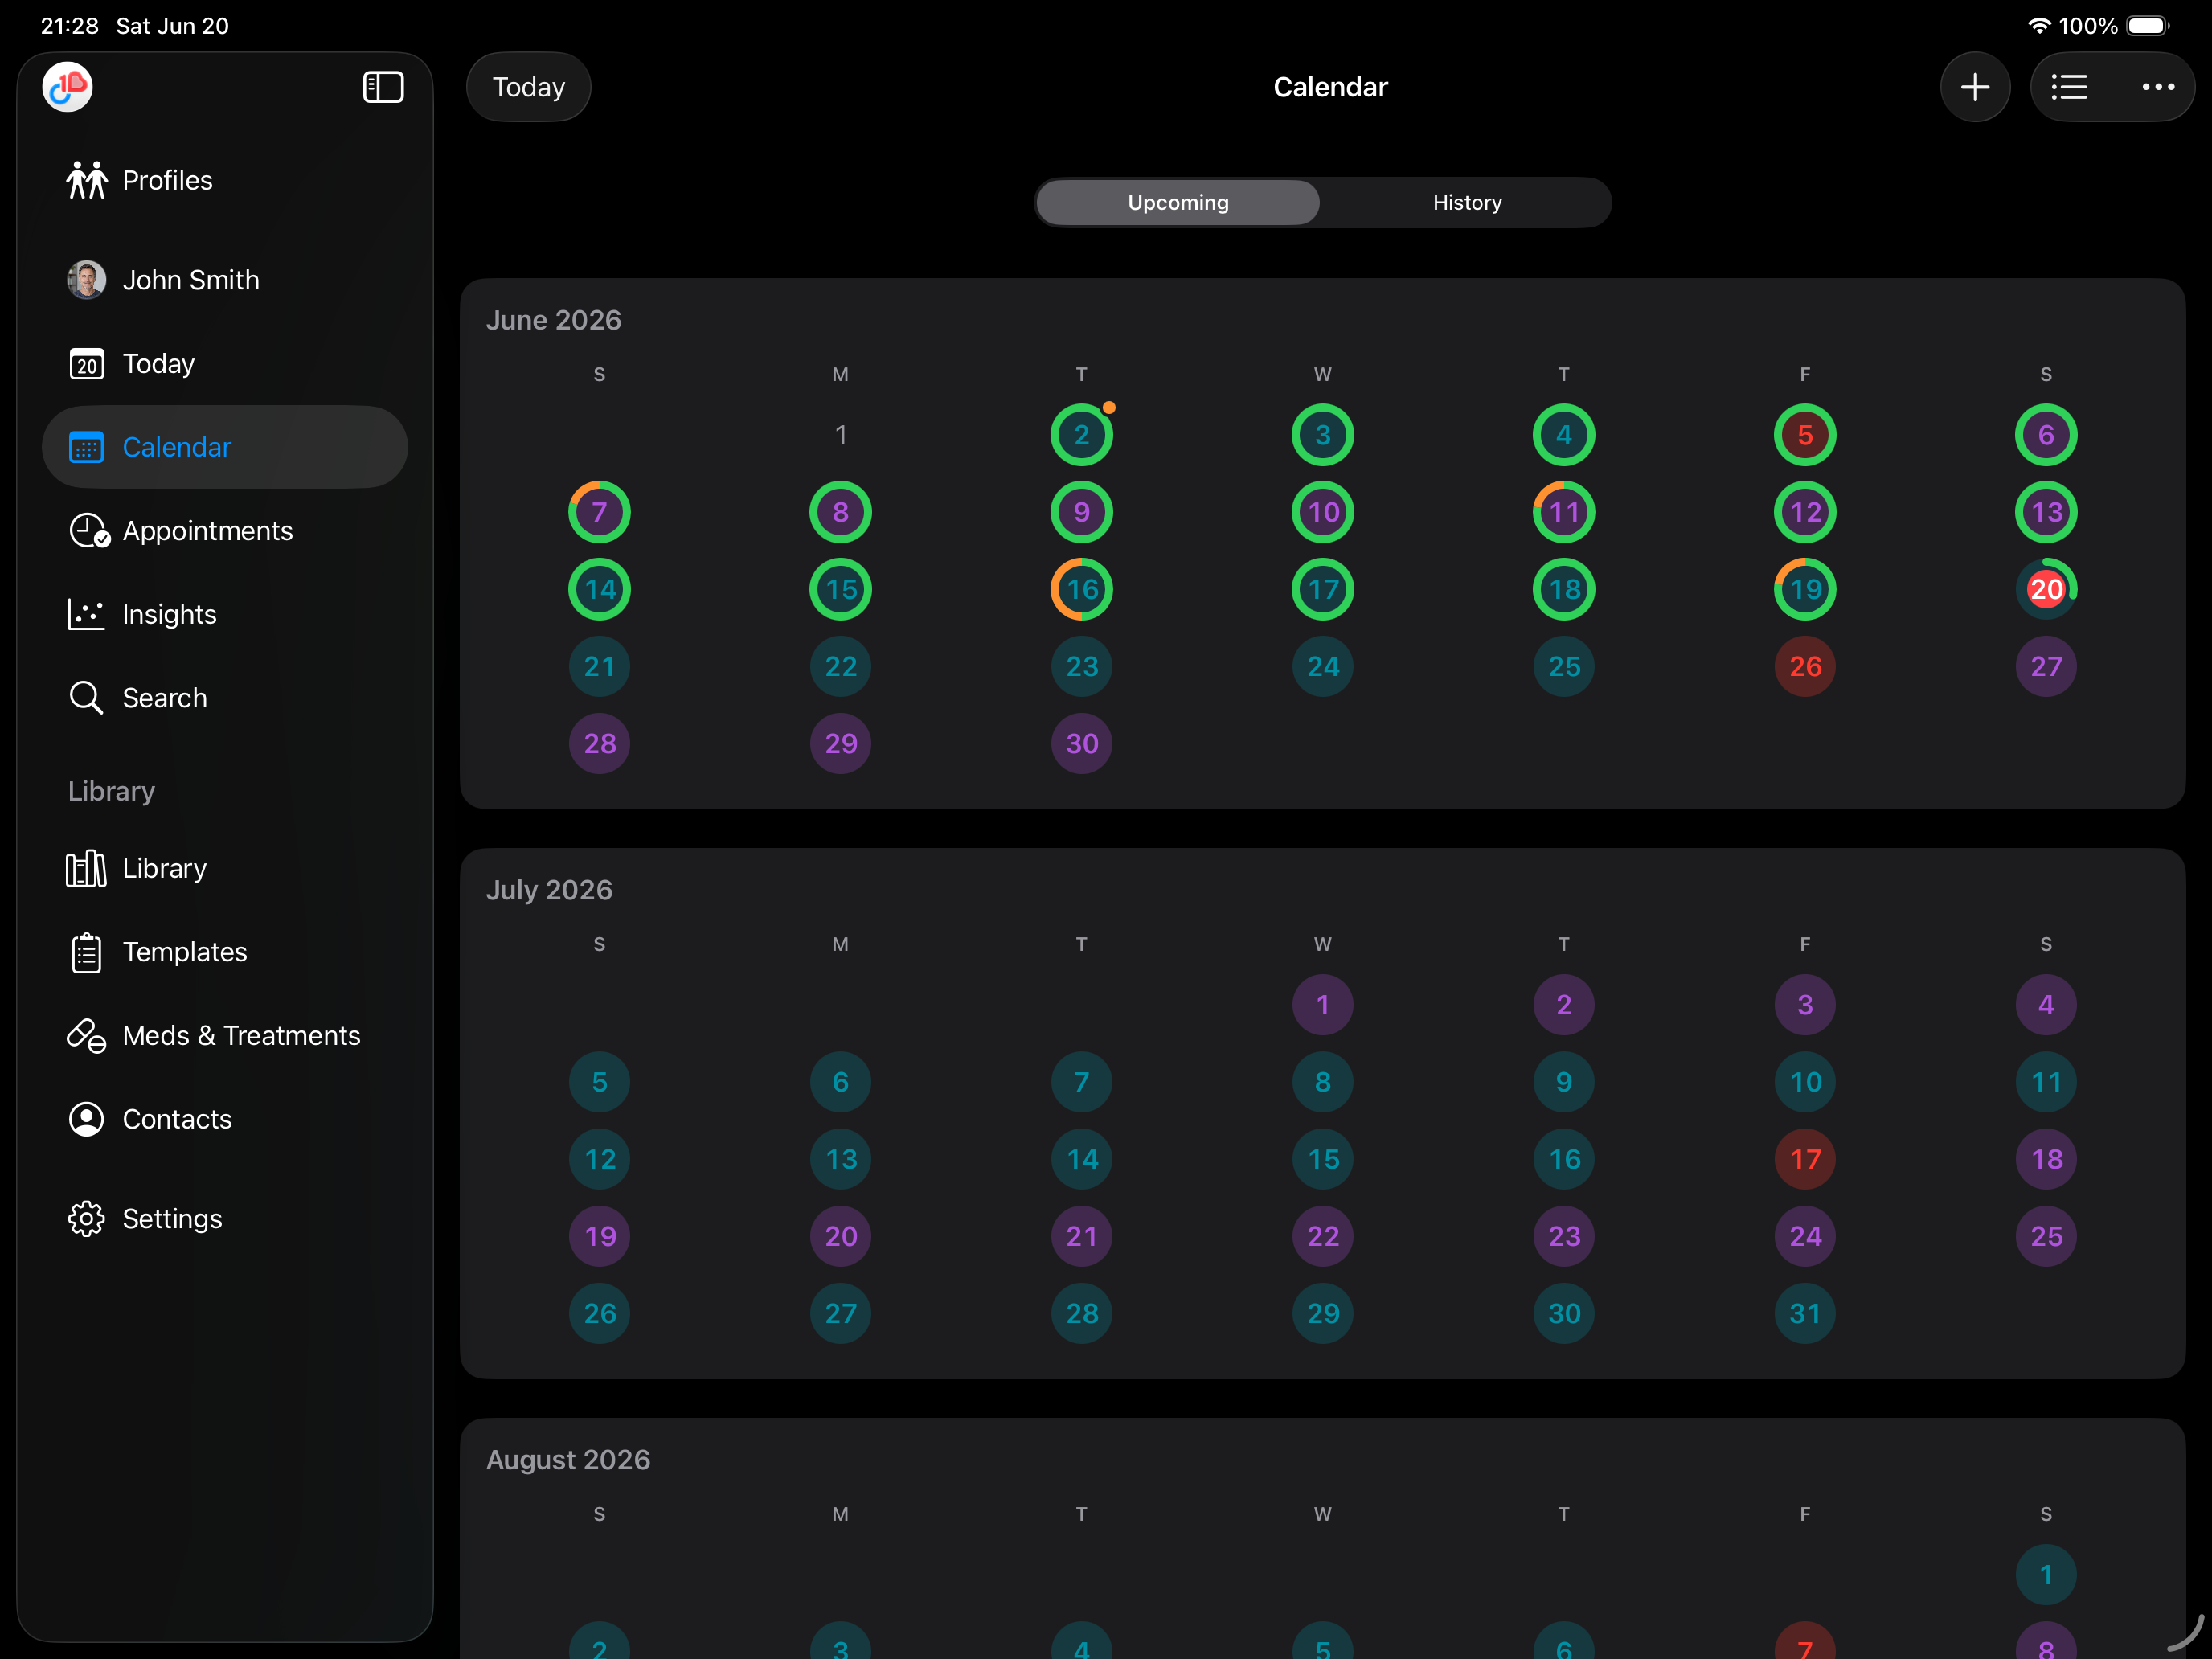Open Search from the sidebar
Image resolution: width=2212 pixels, height=1659 pixels.
tap(224, 698)
